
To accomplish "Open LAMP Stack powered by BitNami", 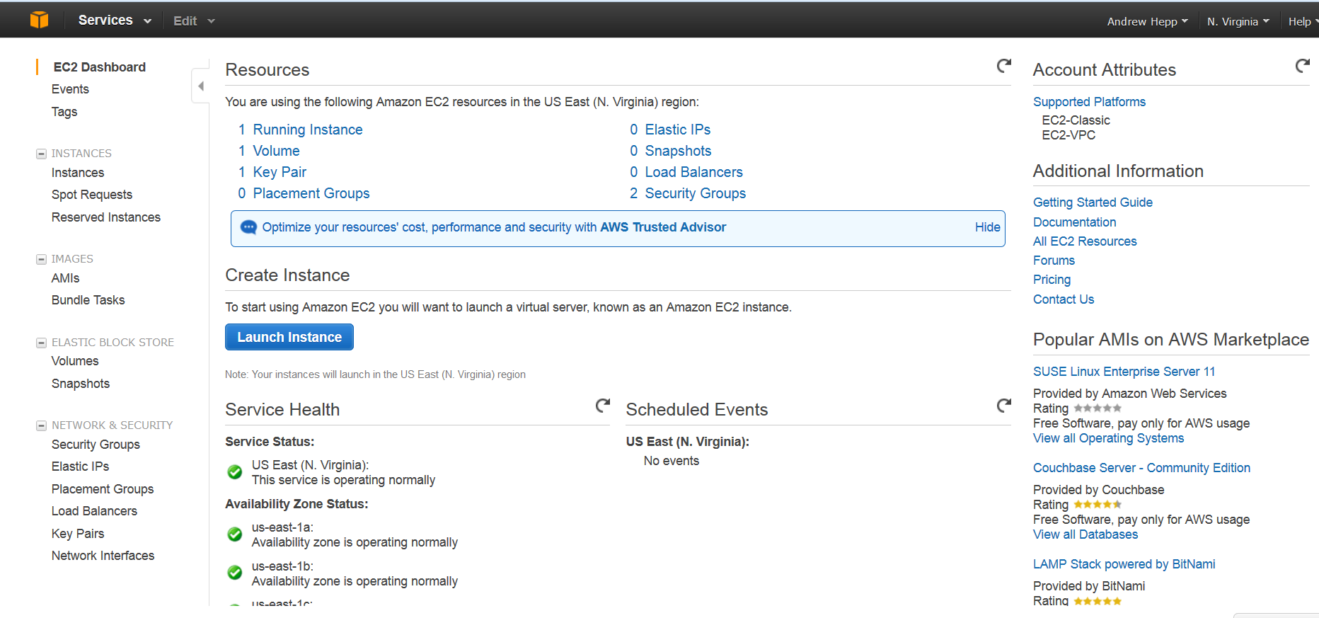I will [x=1124, y=564].
